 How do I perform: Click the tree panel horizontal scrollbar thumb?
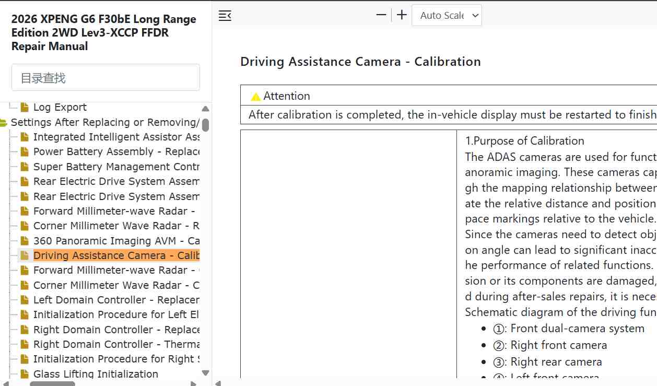(52, 383)
